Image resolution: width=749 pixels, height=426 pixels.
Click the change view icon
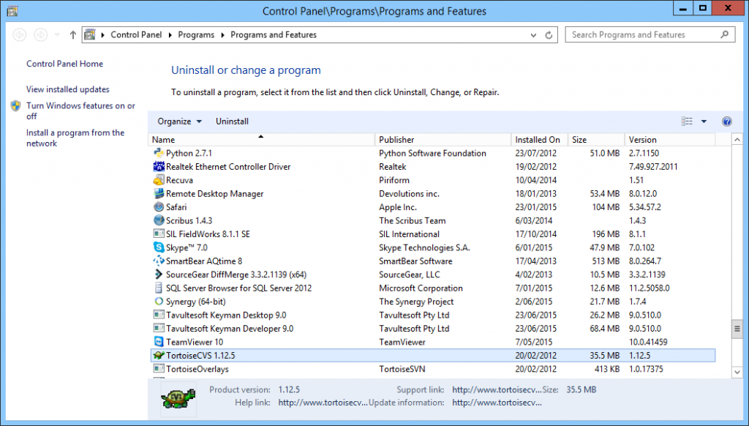[687, 122]
